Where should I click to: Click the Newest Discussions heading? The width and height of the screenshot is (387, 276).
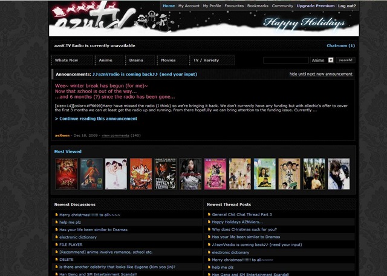pyautogui.click(x=75, y=205)
